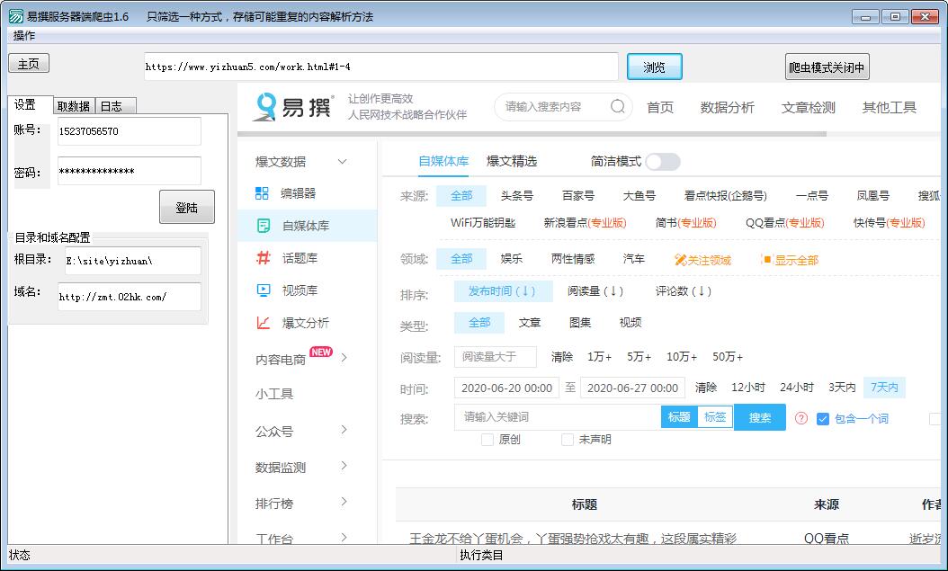The image size is (948, 571).
Task: Check the 未声明 checkbox
Action: pyautogui.click(x=568, y=440)
